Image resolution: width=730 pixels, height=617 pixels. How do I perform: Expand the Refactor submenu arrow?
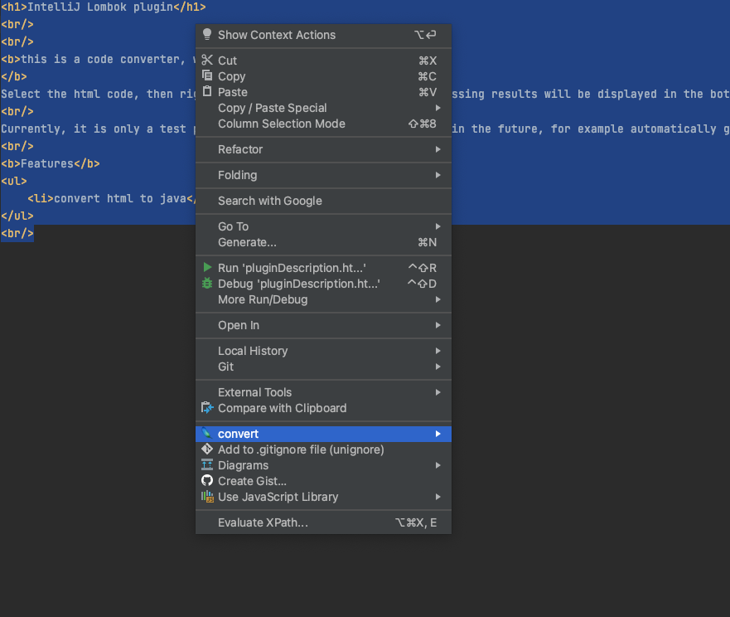pos(438,149)
